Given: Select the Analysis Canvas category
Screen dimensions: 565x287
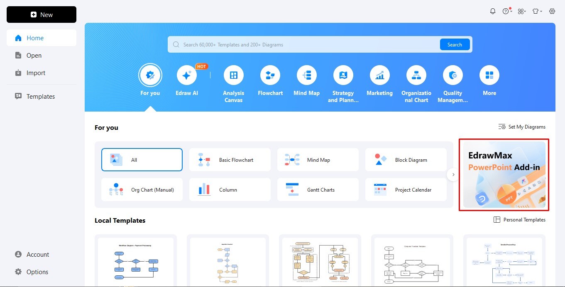Looking at the screenshot, I should [234, 75].
